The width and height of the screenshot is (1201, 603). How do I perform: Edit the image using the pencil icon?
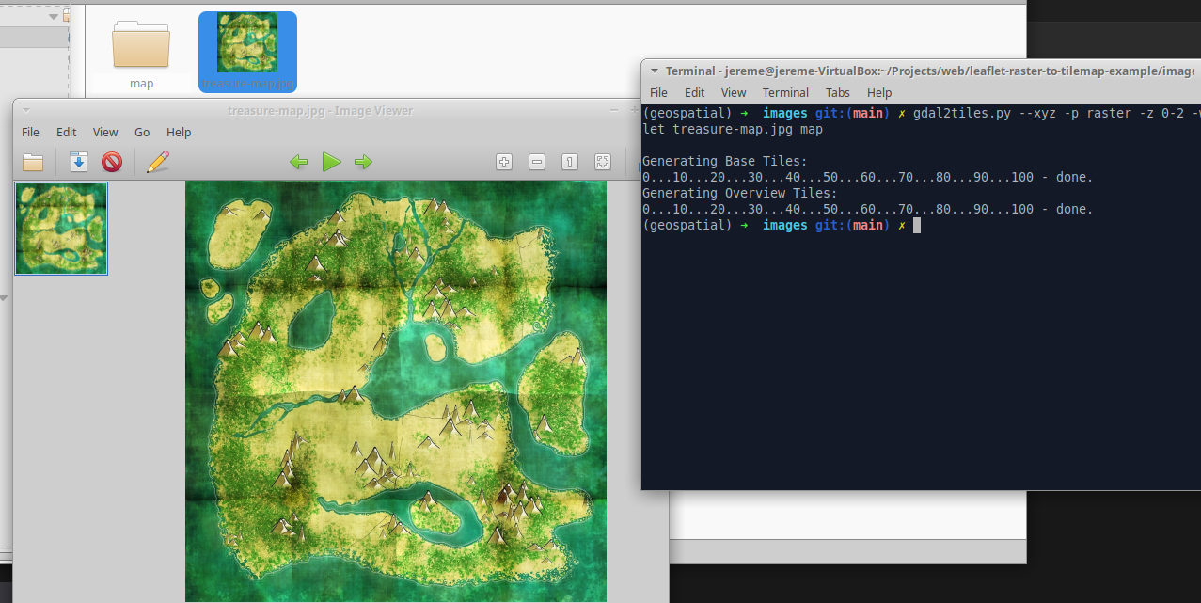157,162
